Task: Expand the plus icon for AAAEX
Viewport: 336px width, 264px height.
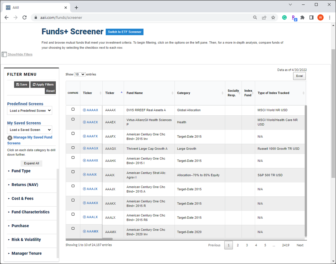Action: pyautogui.click(x=84, y=122)
